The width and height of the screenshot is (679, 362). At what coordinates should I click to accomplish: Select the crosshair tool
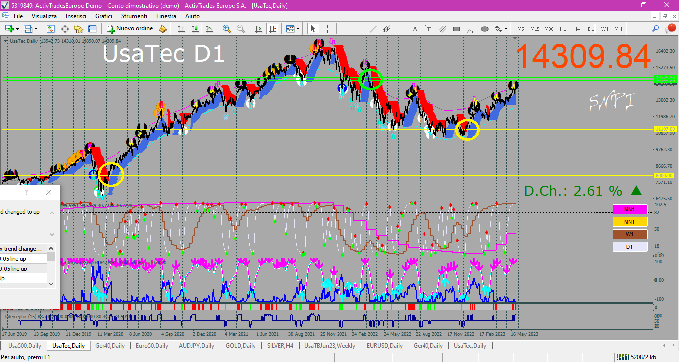328,29
